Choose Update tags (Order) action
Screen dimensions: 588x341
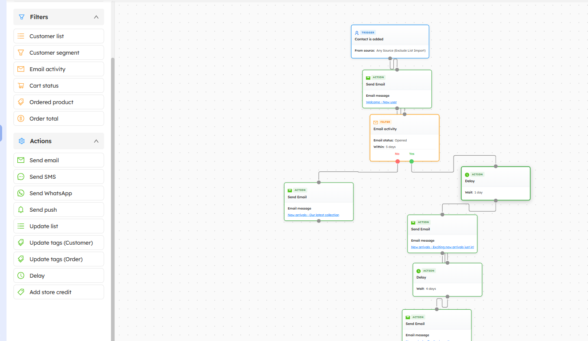[59, 259]
